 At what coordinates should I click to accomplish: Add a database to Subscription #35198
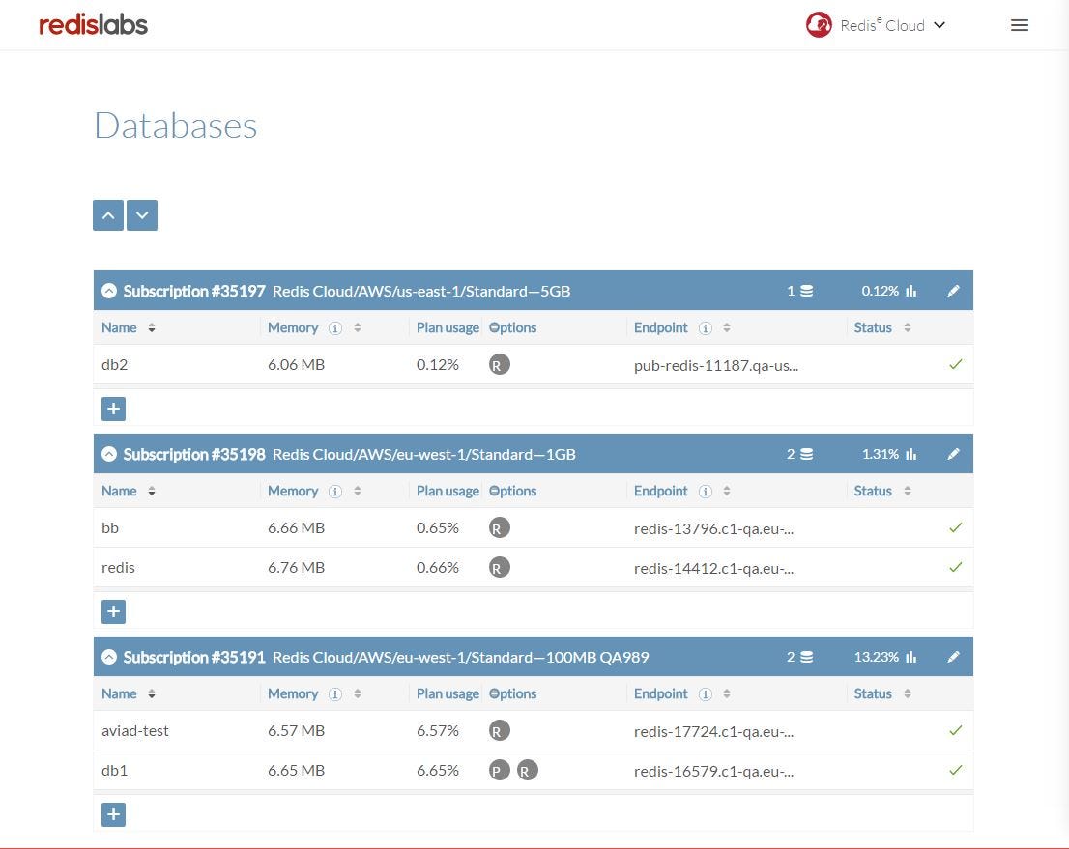[113, 610]
